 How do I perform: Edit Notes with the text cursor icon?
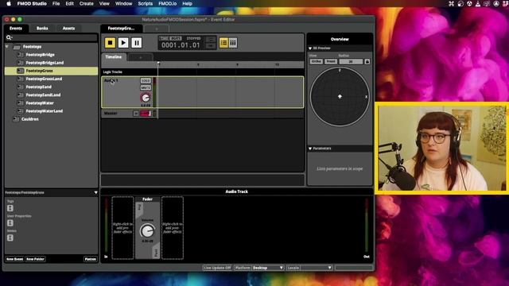pos(10,238)
